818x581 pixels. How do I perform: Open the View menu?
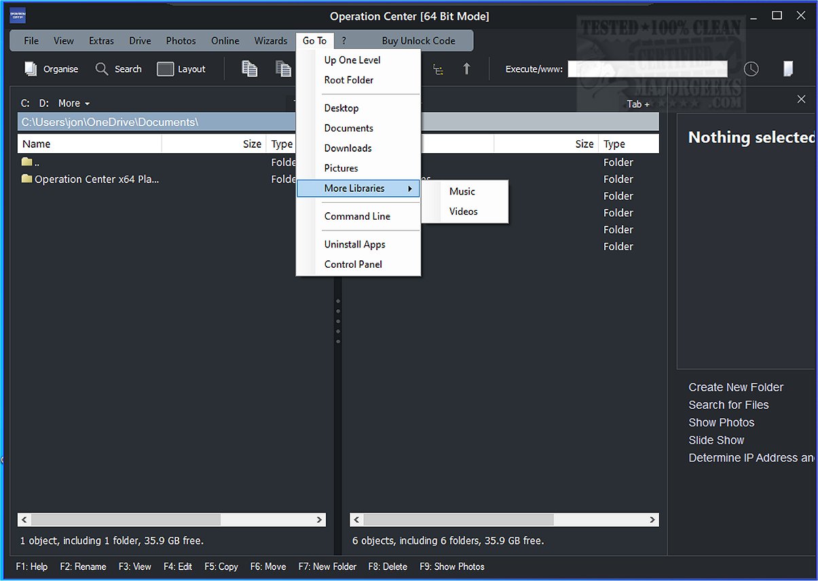64,41
